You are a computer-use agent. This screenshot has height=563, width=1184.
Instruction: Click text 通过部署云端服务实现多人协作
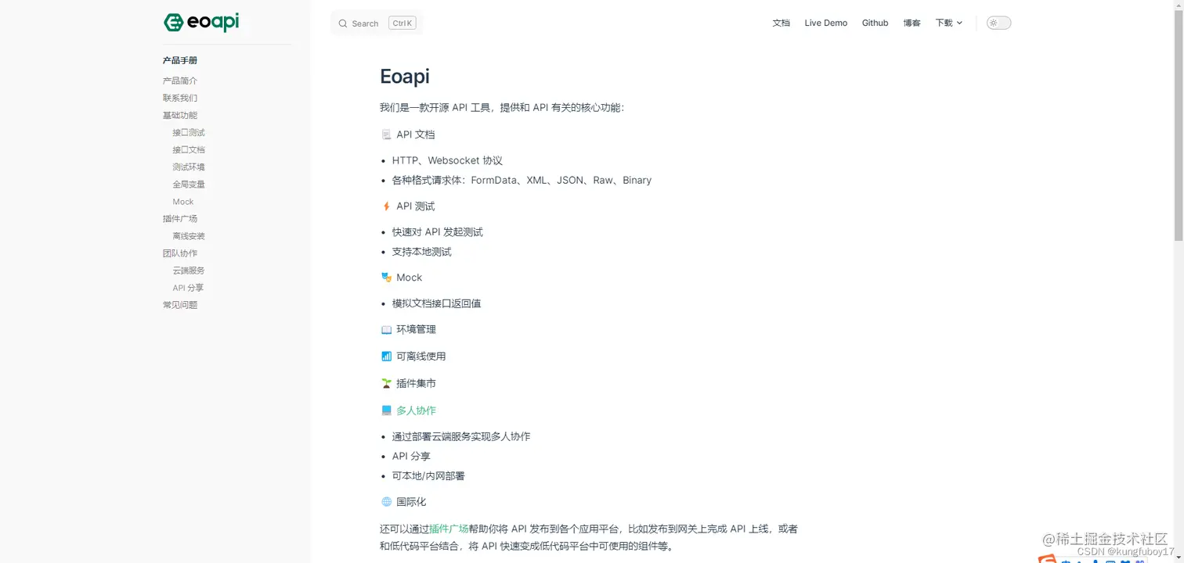[x=461, y=436]
